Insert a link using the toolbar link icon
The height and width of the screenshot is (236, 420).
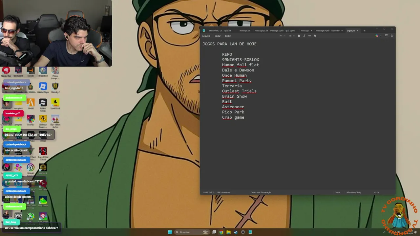(309, 36)
